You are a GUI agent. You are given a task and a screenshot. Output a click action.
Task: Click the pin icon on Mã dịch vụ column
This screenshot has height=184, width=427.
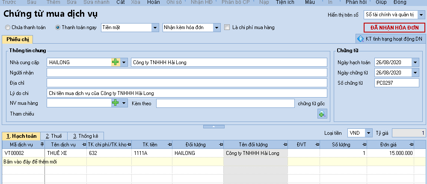(x=42, y=145)
